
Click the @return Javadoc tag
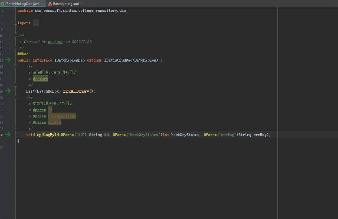[x=40, y=79]
